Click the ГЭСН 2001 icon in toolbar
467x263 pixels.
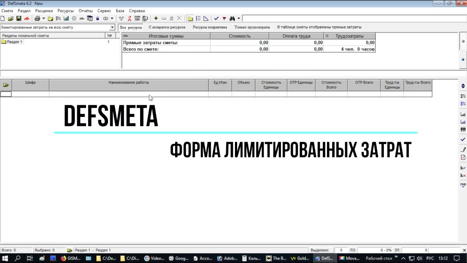pyautogui.click(x=137, y=18)
